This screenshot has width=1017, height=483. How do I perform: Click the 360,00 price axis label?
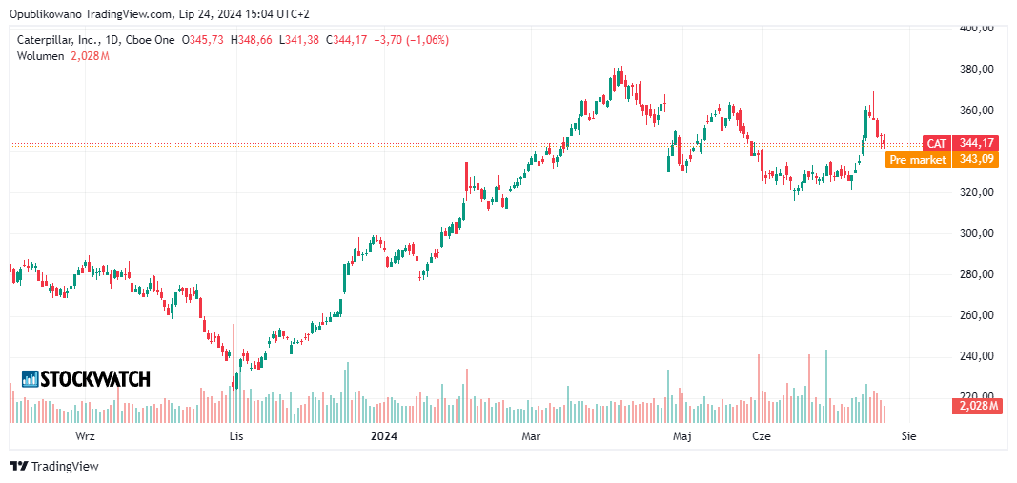(977, 111)
